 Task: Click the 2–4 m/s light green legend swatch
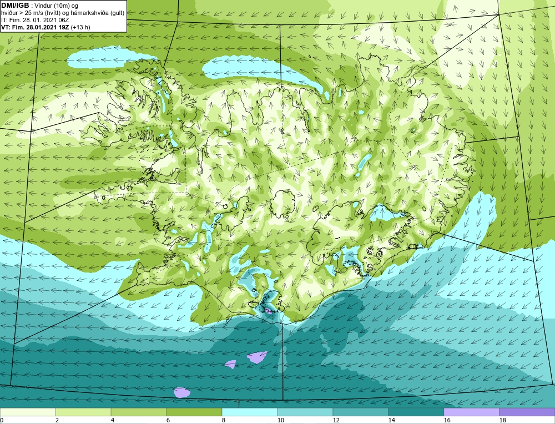[83, 412]
